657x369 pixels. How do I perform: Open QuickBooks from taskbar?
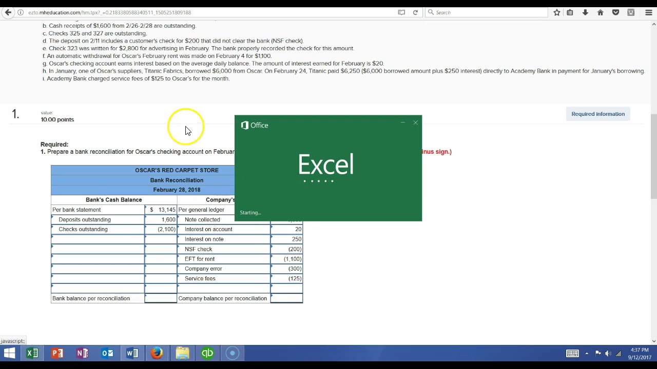point(207,353)
